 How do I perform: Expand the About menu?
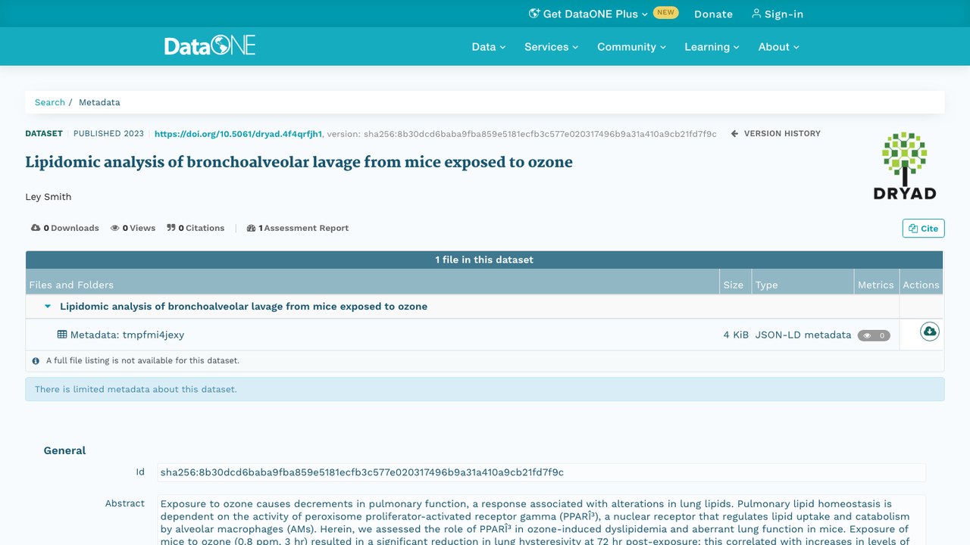tap(778, 47)
